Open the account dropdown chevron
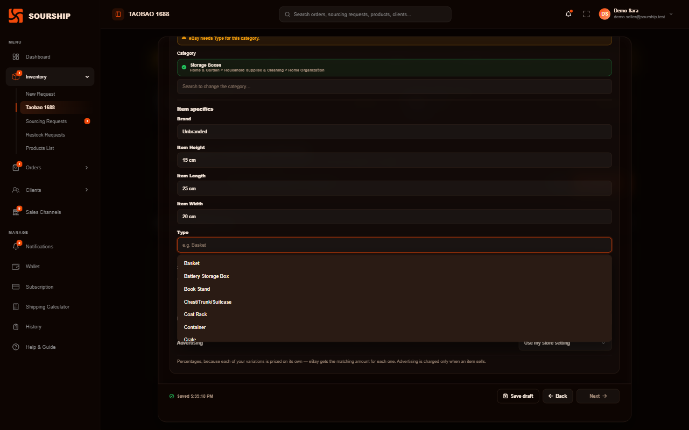Image resolution: width=689 pixels, height=430 pixels. point(671,14)
